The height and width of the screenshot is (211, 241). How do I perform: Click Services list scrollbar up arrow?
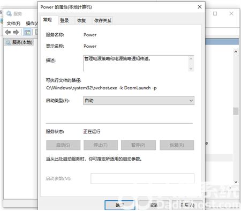point(236,51)
